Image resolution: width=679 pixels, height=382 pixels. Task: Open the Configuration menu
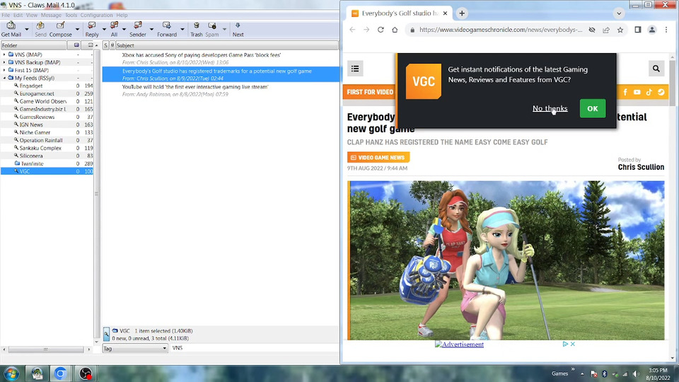click(96, 15)
